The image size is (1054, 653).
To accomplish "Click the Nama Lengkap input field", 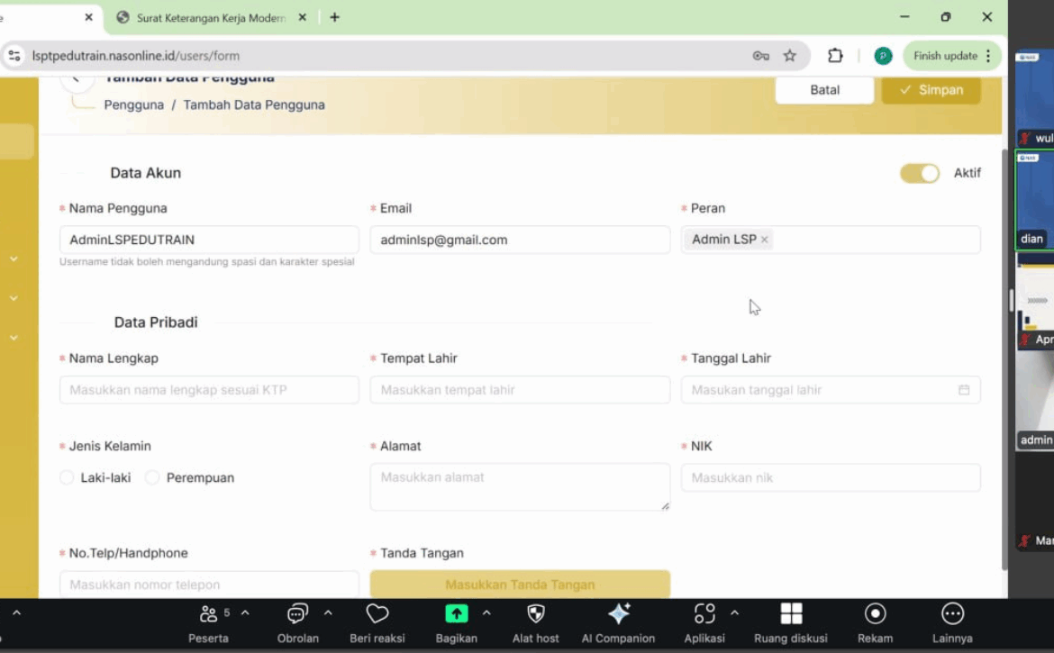I will (x=209, y=390).
